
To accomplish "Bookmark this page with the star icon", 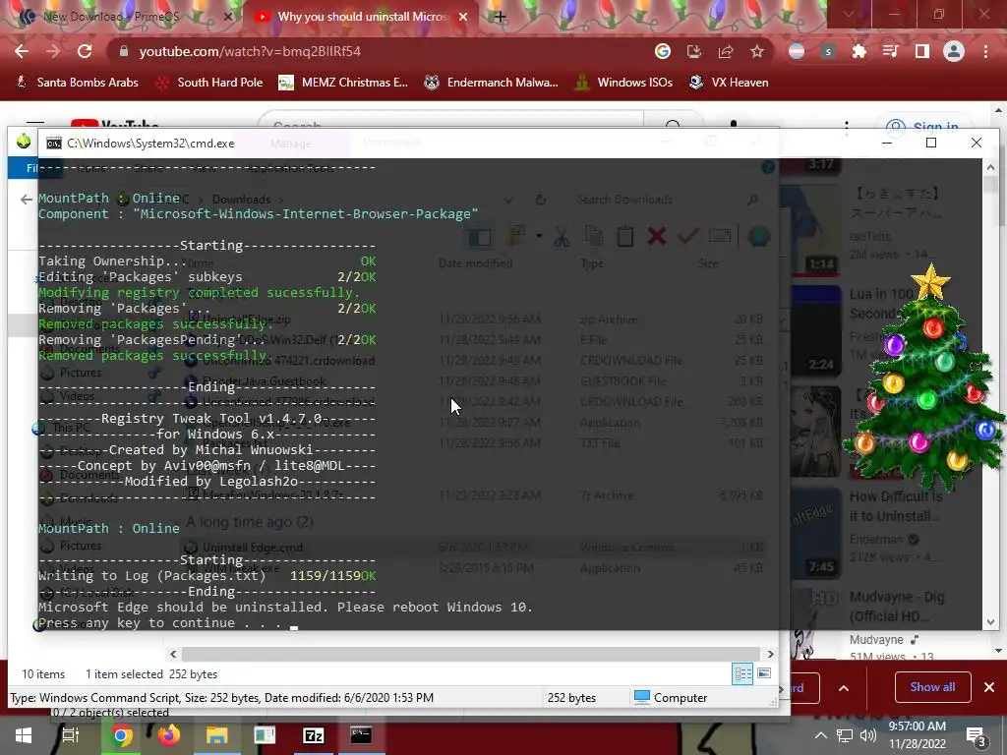I will [757, 51].
